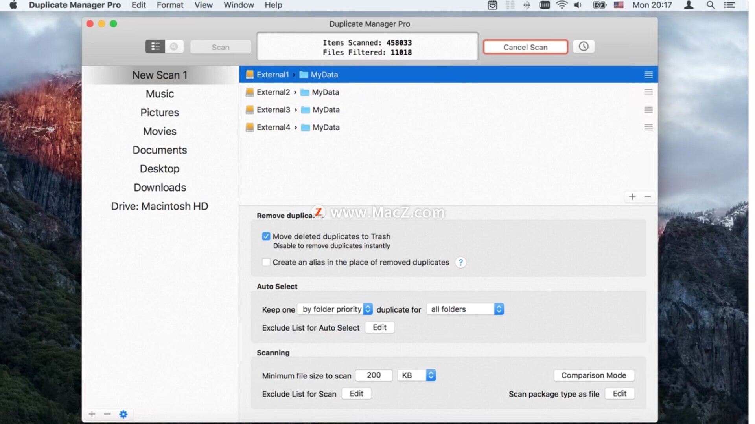Enable create alias for removed duplicates
This screenshot has height=424, width=755.
(x=266, y=262)
